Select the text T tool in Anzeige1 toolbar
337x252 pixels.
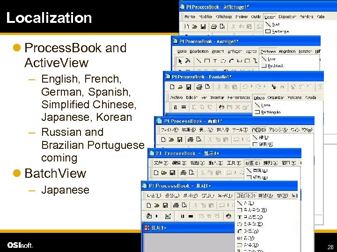pos(215,61)
